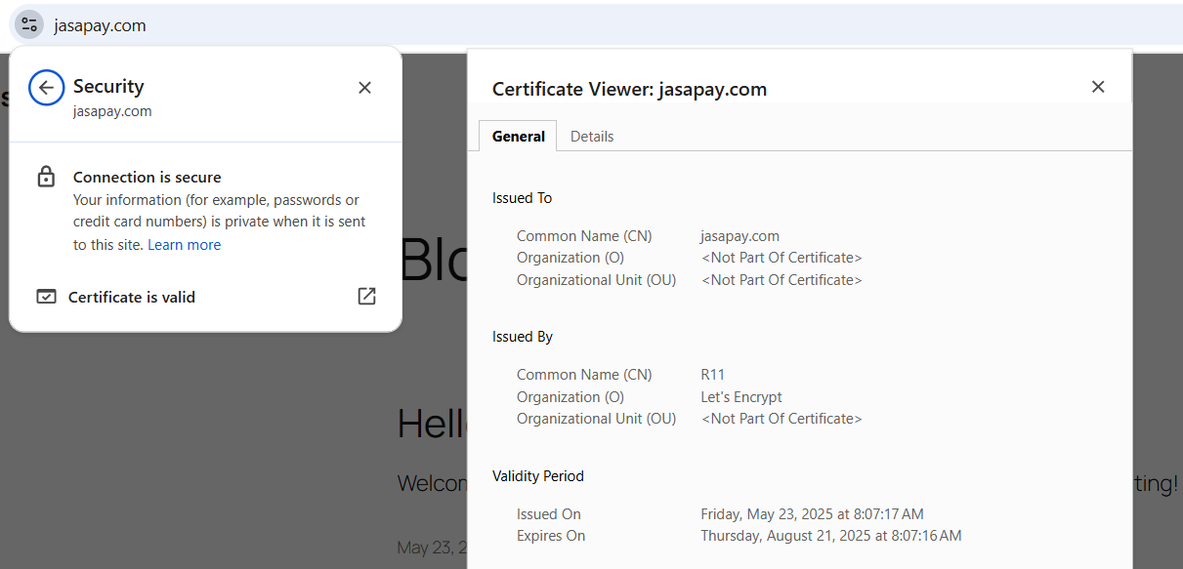Select the General tab
Viewport: 1183px width, 569px height.
518,137
